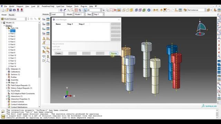221x124 pixels.
Task: Open the File menu
Action: coord(6,6)
